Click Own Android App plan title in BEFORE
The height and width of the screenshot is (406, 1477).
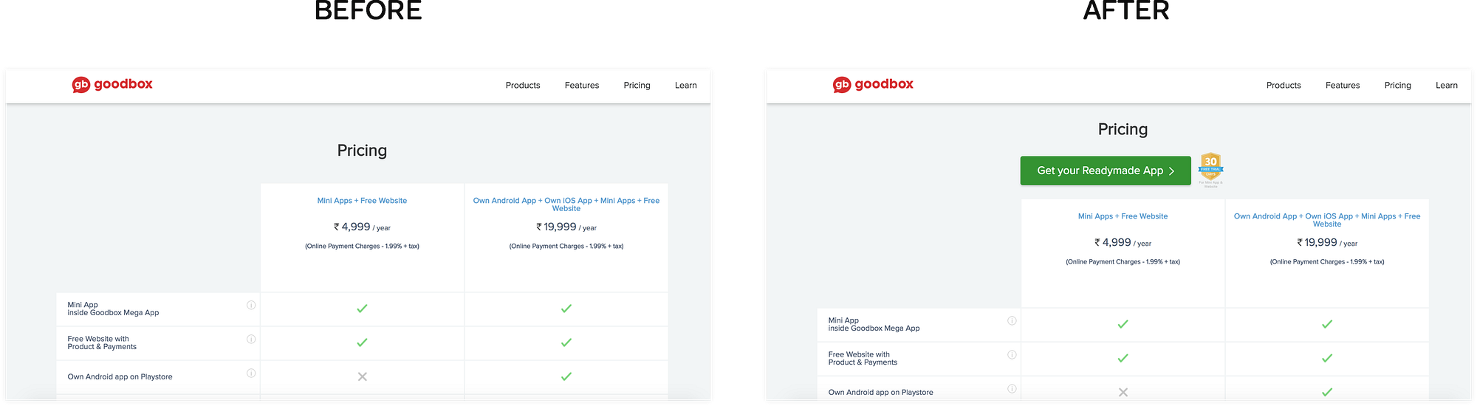(566, 204)
